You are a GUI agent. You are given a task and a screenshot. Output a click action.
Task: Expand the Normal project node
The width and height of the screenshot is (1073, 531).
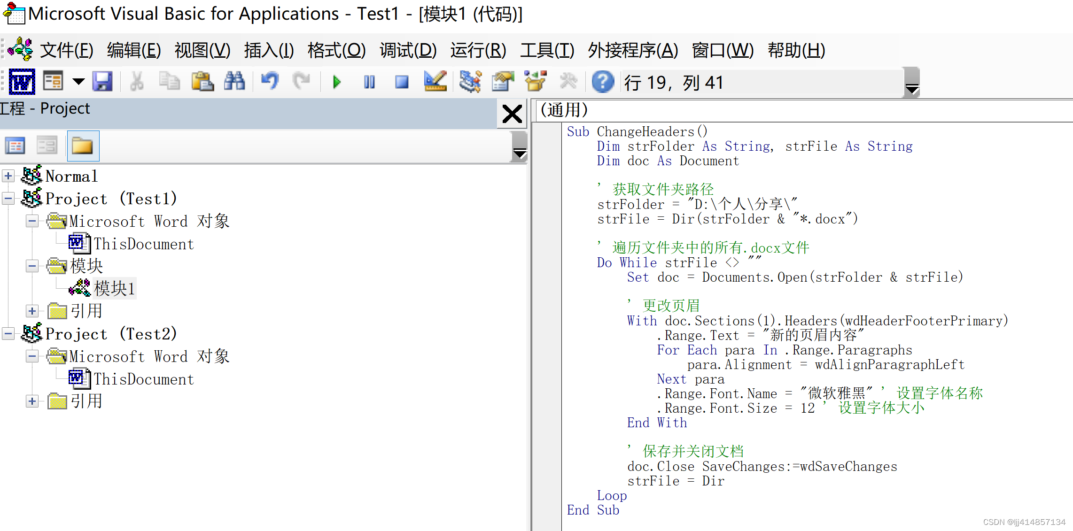click(8, 177)
